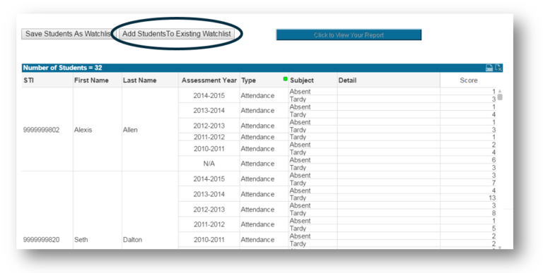Click the scroll-up arrow of the table
This screenshot has width=543, height=273.
pos(500,91)
